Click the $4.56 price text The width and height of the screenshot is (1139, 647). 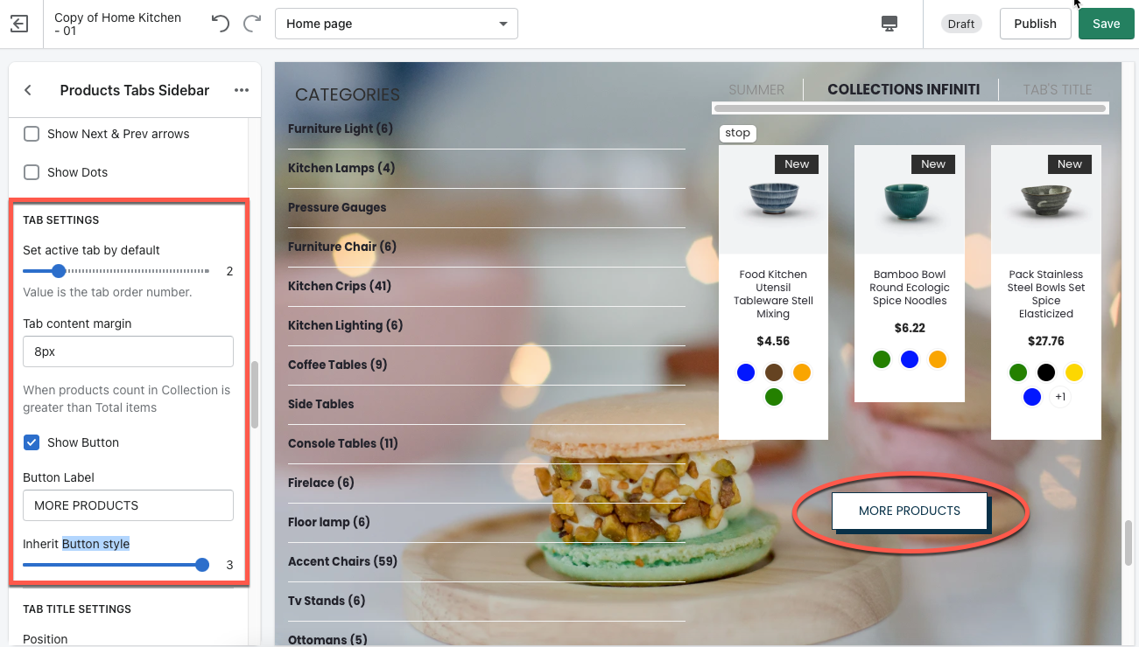tap(773, 341)
